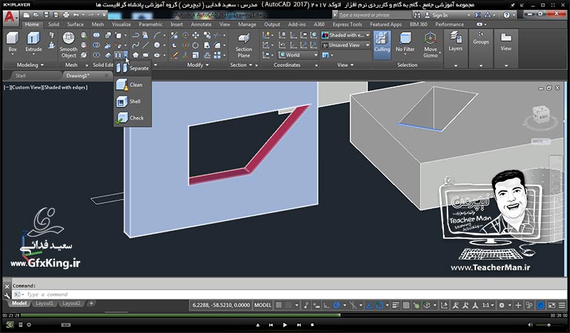Open the AutoCAD application menu button
The image size is (570, 333).
(x=10, y=17)
